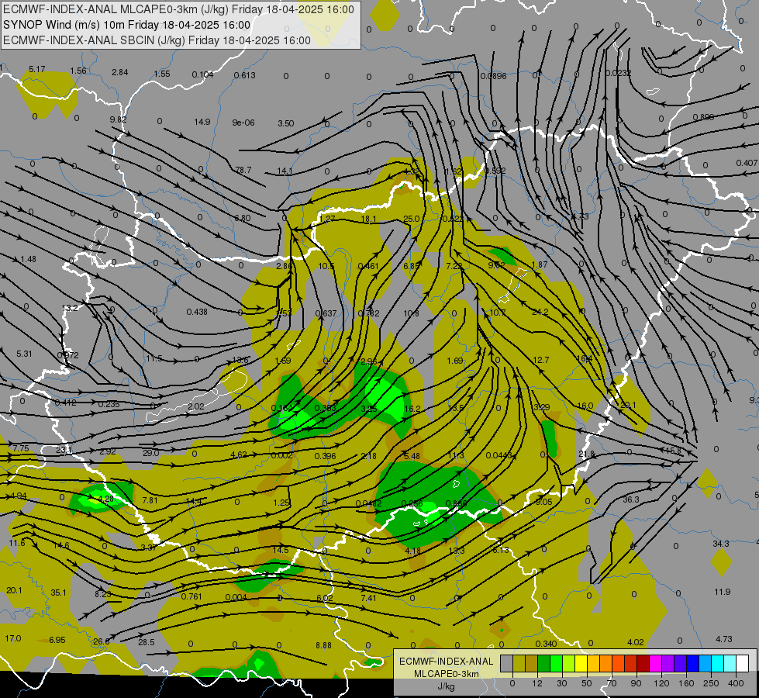This screenshot has width=759, height=698.
Task: Click the 'ECMWF-INDEX-ANAL MLCAPE0-3km' title line
Action: pyautogui.click(x=178, y=9)
